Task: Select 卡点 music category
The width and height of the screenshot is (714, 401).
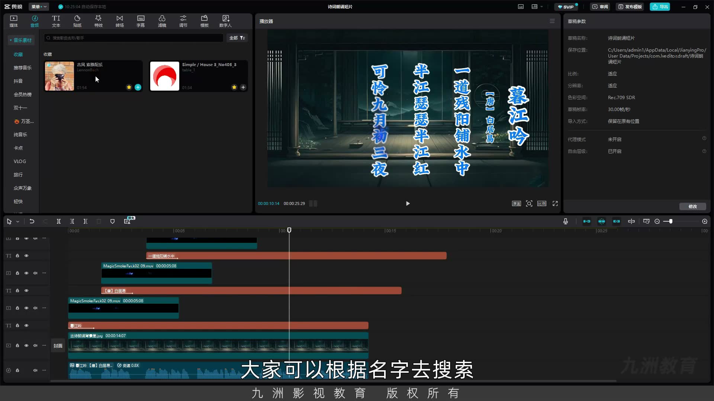Action: point(18,148)
